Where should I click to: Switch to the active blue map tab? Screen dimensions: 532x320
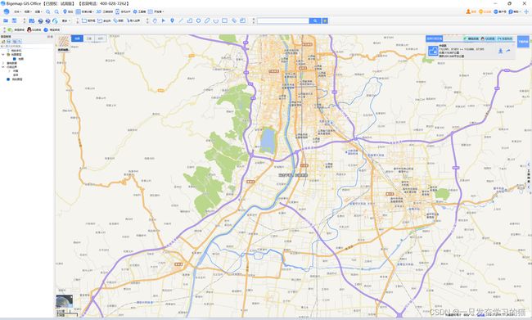pos(77,38)
